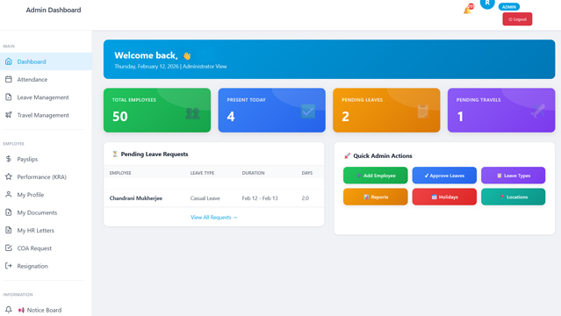
Task: Click the My HR Letters file icon
Action: click(9, 230)
